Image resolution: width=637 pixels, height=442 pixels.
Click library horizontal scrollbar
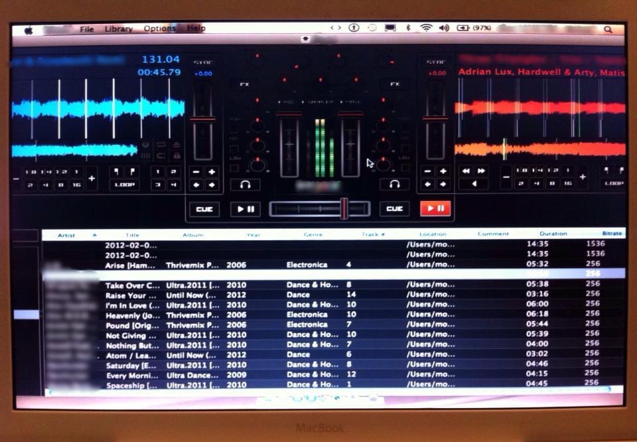(329, 390)
